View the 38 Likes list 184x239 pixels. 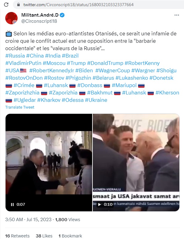(44, 236)
